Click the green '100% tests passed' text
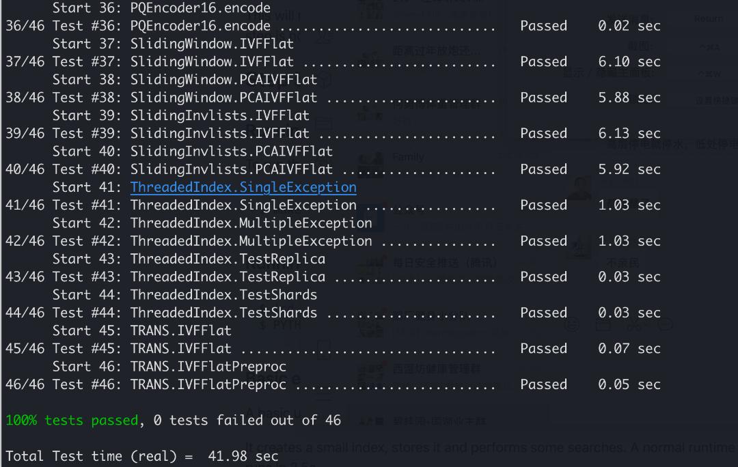 click(x=72, y=420)
